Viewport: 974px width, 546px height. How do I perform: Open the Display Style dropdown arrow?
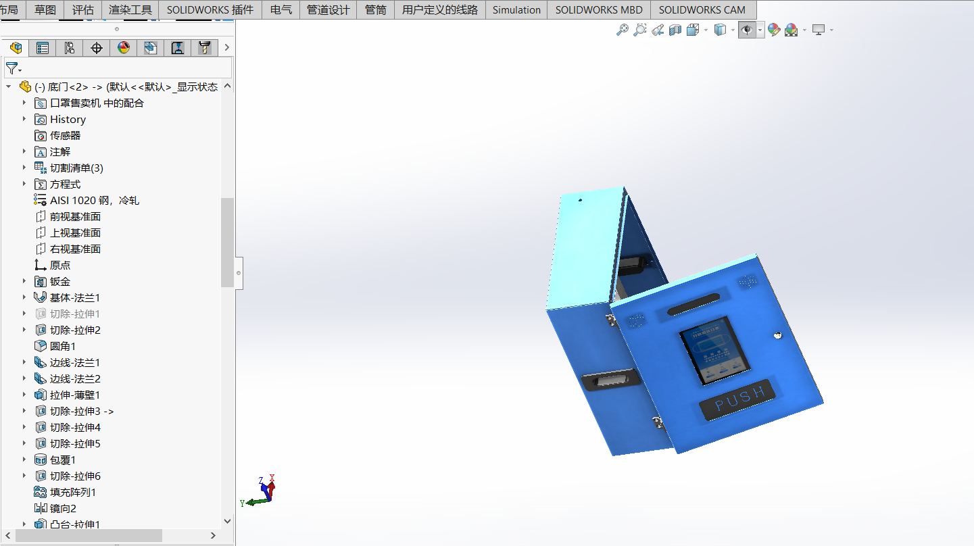click(733, 30)
